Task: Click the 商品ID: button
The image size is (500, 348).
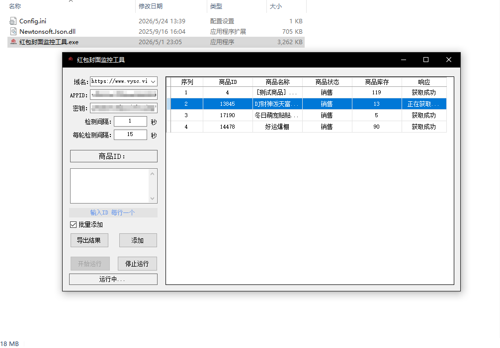Action: tap(113, 156)
